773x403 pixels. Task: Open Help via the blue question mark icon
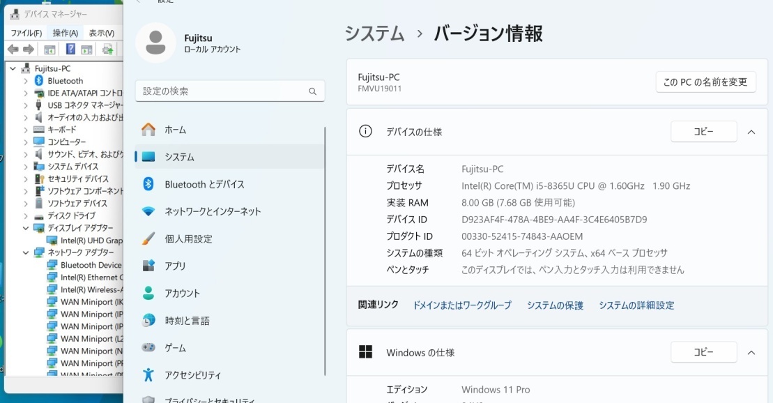[71, 49]
